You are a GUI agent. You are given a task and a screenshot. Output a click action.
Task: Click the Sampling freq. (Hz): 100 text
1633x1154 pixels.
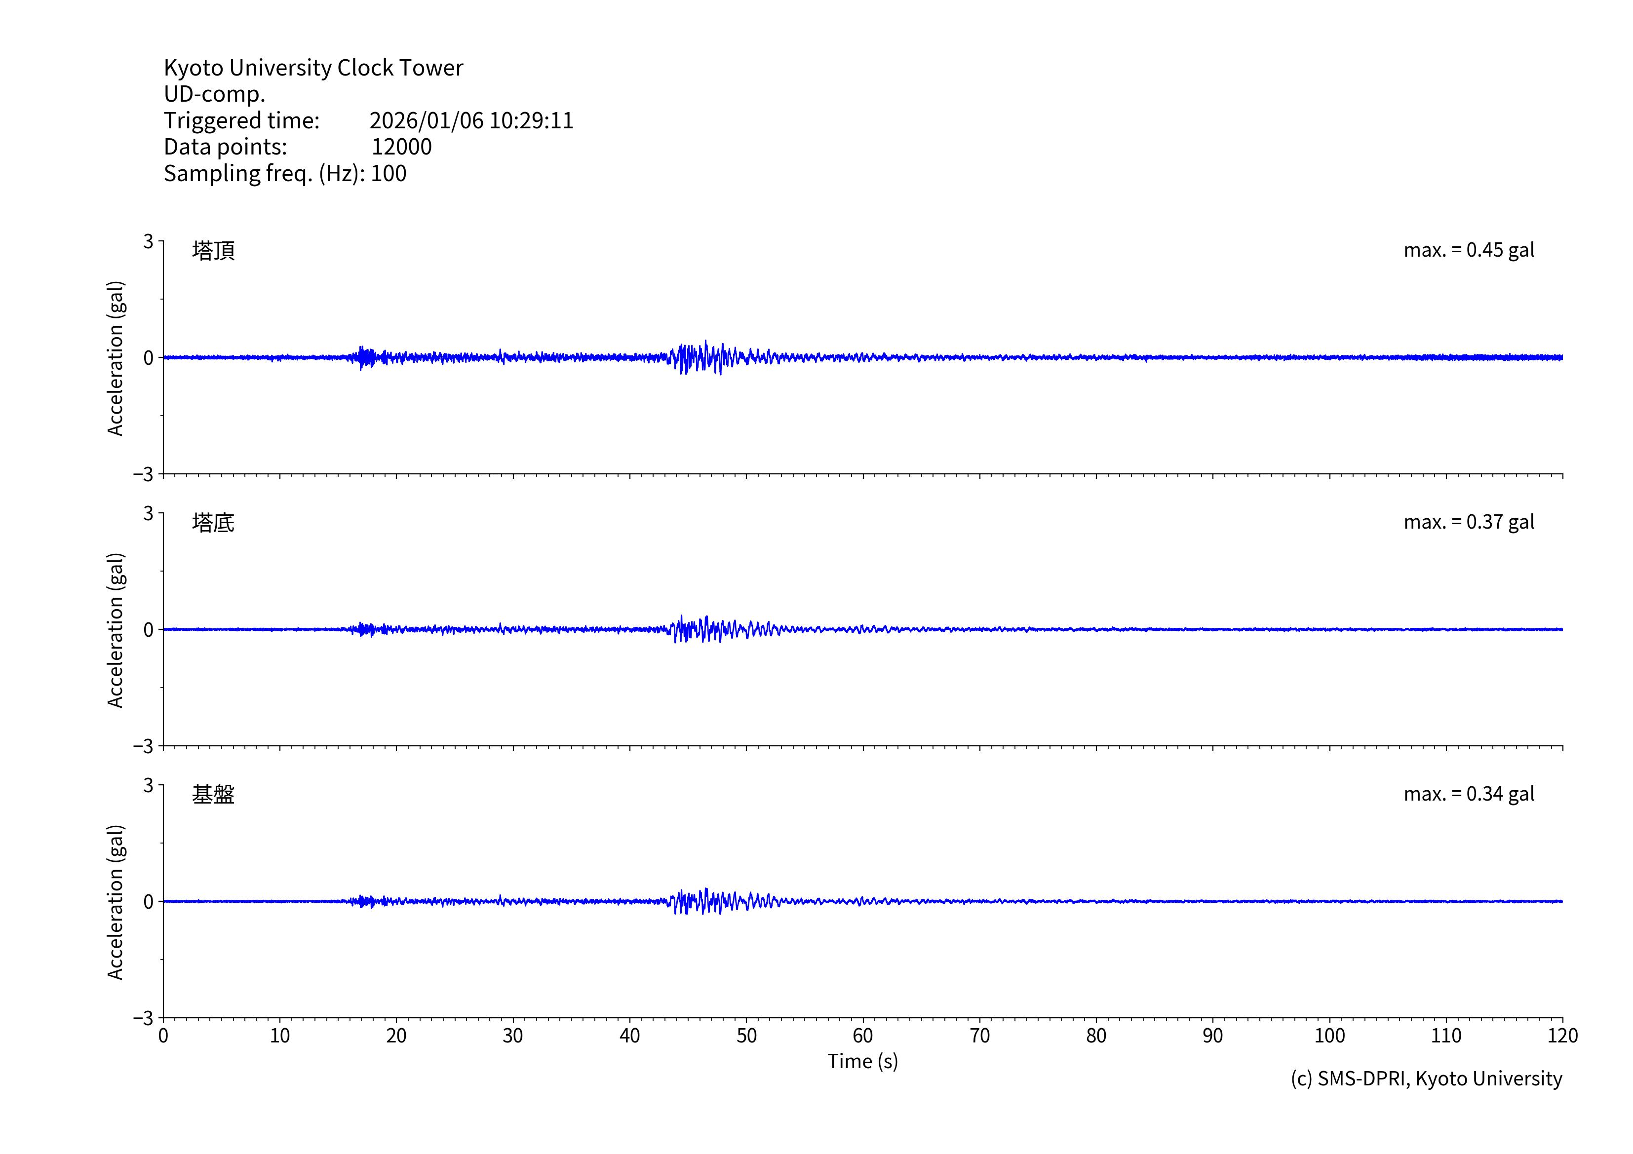pyautogui.click(x=284, y=173)
